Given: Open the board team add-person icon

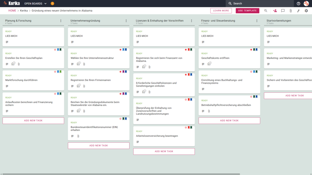Looking at the screenshot, I should pos(275,11).
